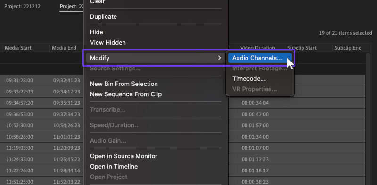
Task: Choose Open in Timeline
Action: pos(114,167)
